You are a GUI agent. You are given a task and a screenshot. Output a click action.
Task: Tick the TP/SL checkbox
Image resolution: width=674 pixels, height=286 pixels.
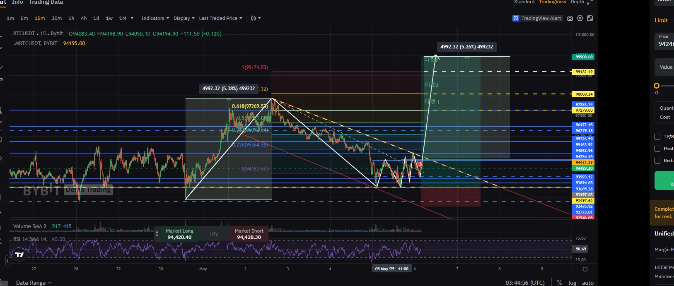tap(657, 137)
